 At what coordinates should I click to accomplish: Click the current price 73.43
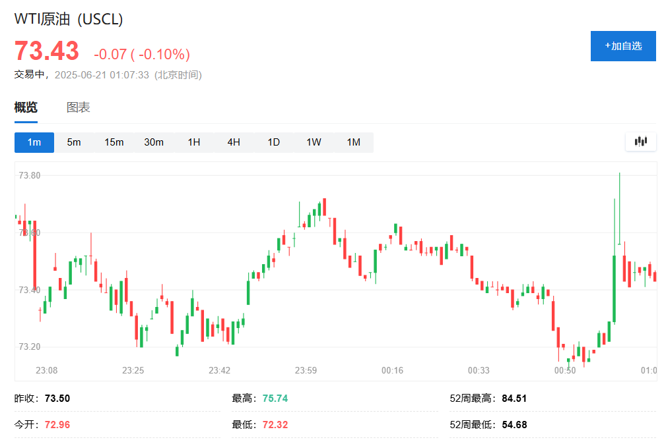[x=47, y=51]
